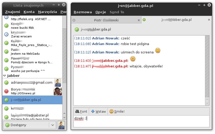Viewport: 215px width, 134px height.
Task: Select the highlighted jabber.gda.pl contact
Action: click(x=32, y=100)
